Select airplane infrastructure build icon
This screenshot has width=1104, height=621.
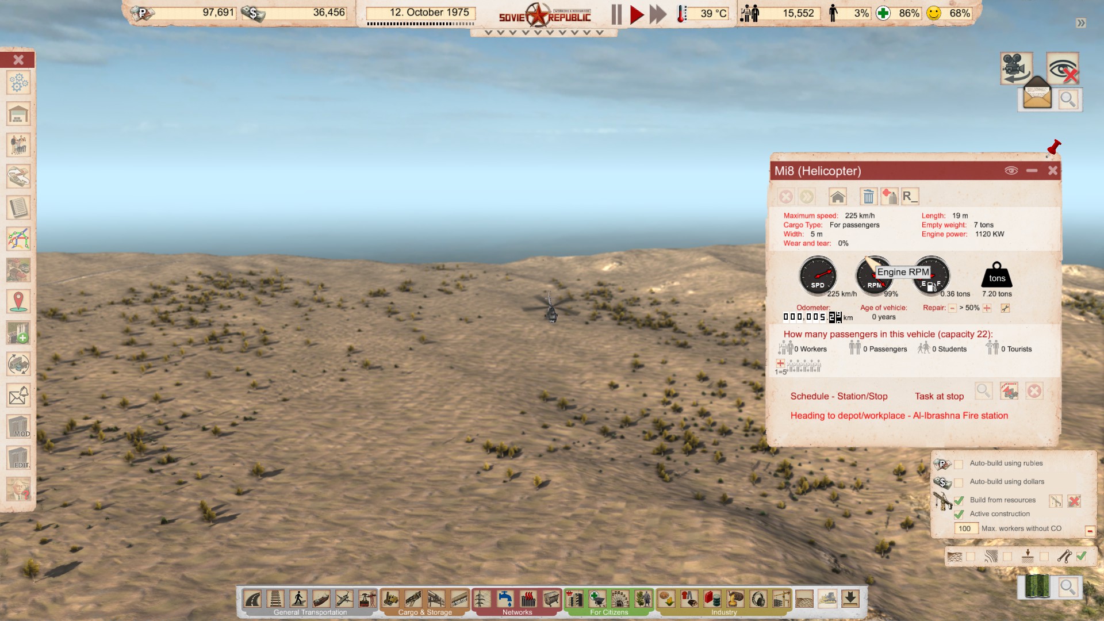[x=344, y=599]
